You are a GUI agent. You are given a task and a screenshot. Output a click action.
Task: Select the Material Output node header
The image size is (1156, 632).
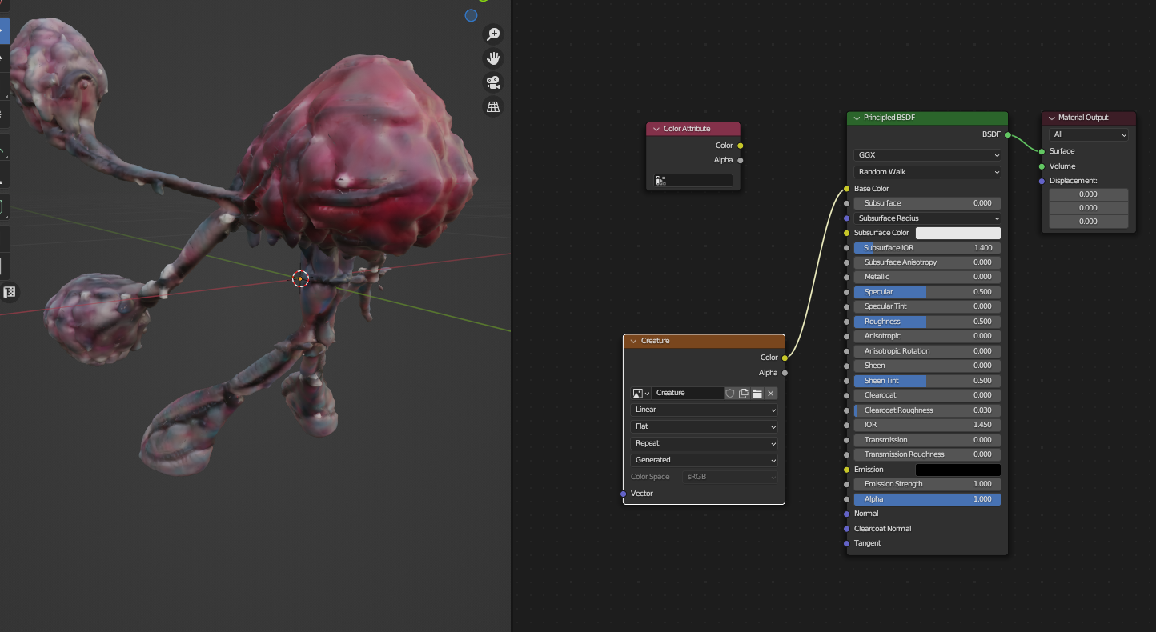pos(1089,118)
